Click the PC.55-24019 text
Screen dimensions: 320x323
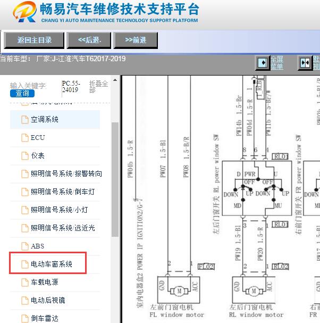coord(71,87)
